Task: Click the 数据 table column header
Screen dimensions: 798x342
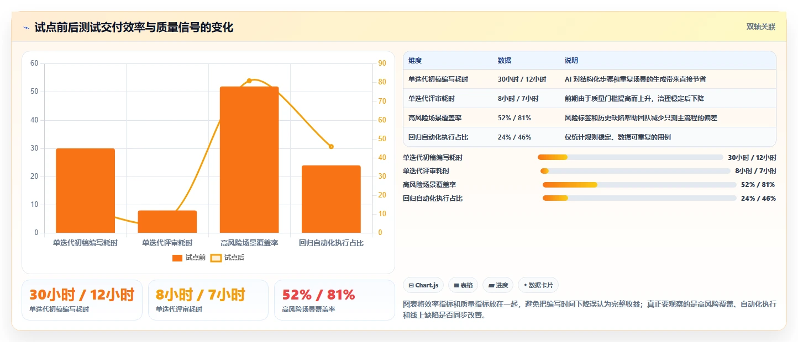Action: pyautogui.click(x=505, y=61)
